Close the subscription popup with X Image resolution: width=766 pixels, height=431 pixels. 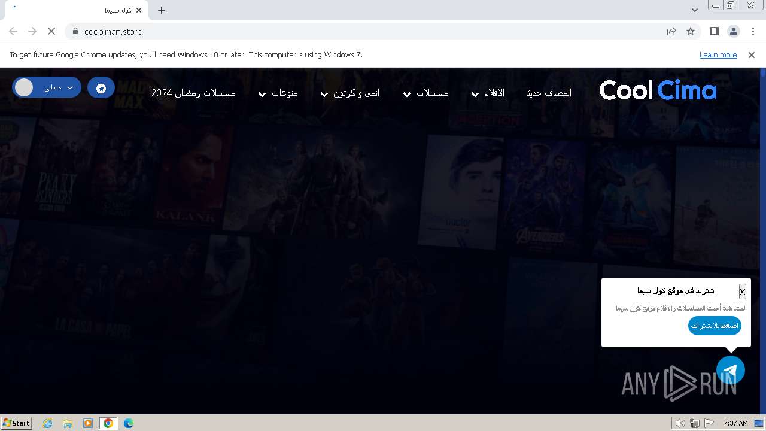pyautogui.click(x=742, y=292)
